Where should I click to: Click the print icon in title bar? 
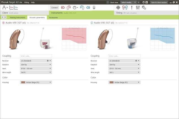[x=144, y=2]
